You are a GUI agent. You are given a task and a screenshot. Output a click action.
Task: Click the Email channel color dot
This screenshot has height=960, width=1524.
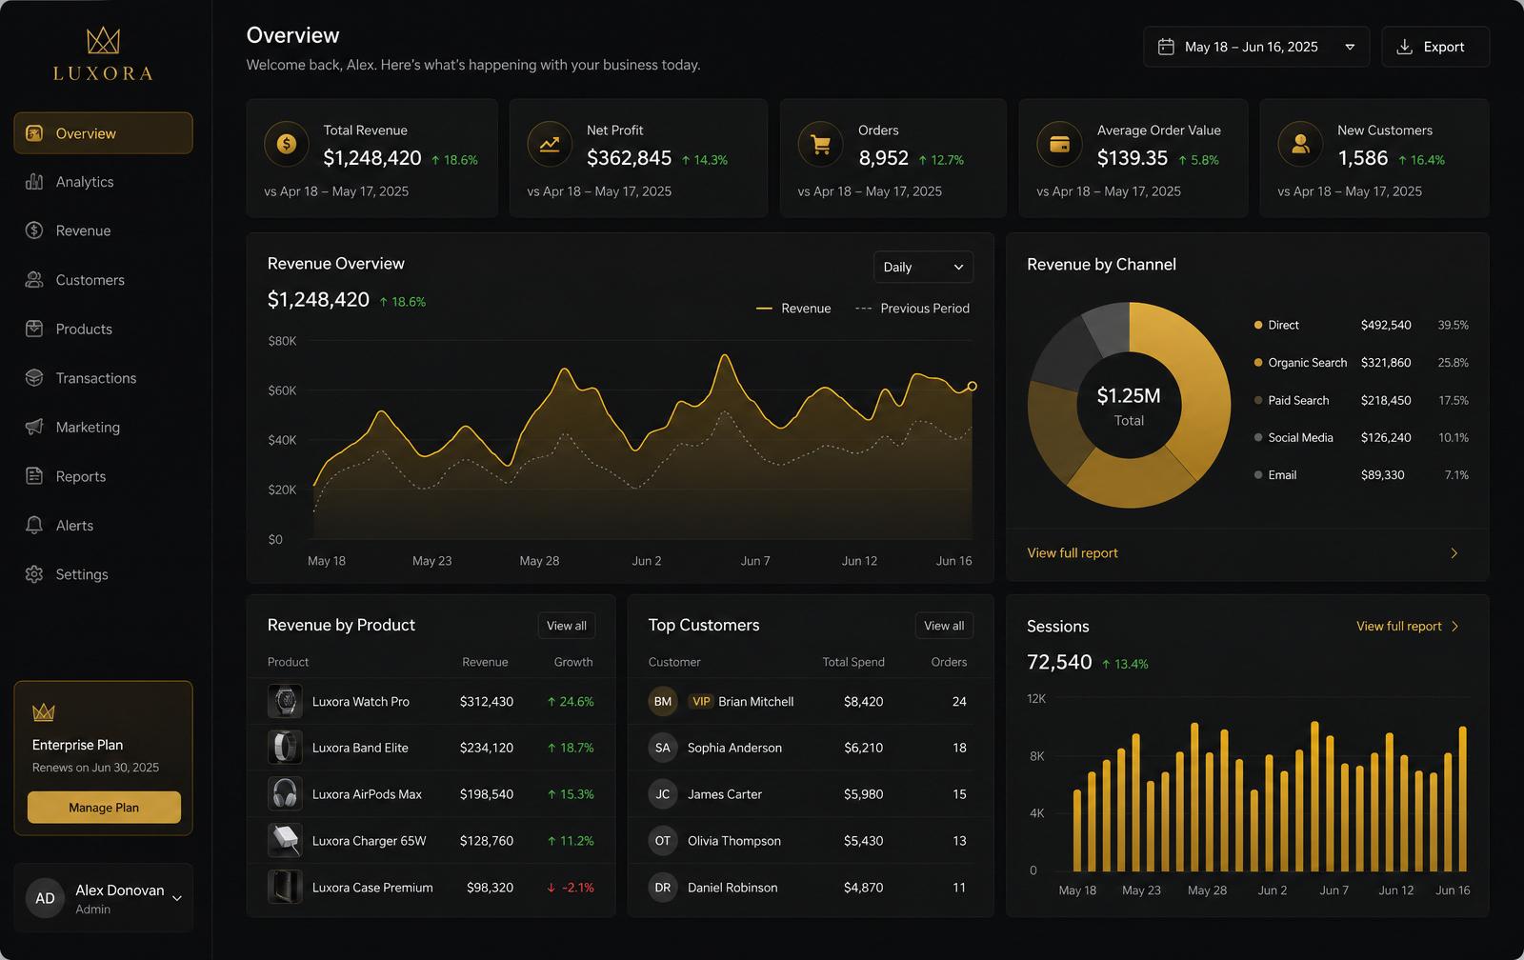[1258, 475]
